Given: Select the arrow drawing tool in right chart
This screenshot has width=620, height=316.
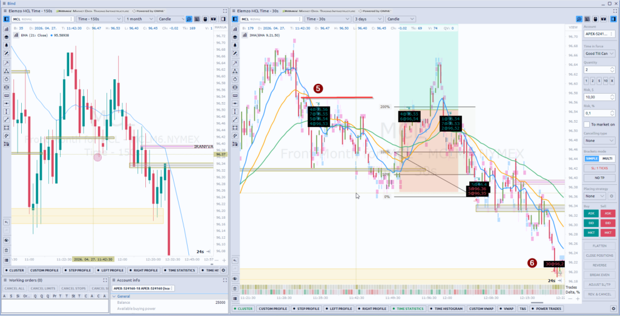Looking at the screenshot, I should click(235, 63).
